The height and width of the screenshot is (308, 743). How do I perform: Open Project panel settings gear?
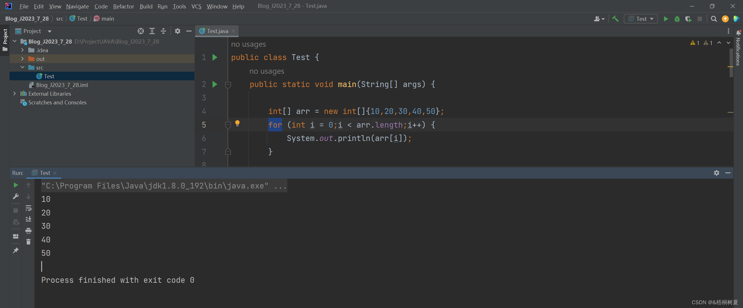pyautogui.click(x=178, y=31)
